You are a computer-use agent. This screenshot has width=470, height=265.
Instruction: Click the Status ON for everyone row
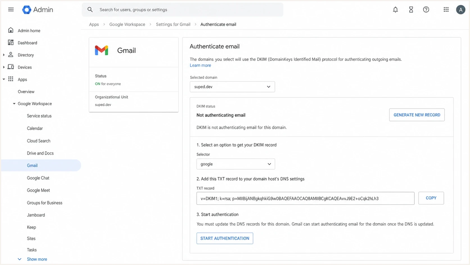134,80
